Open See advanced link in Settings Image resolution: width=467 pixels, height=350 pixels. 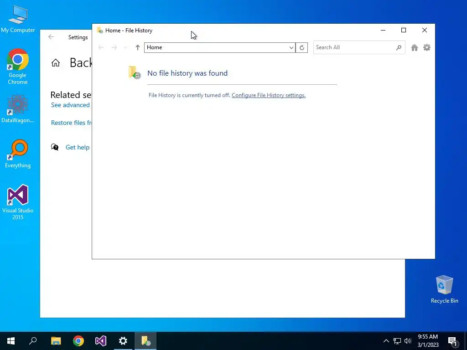70,105
